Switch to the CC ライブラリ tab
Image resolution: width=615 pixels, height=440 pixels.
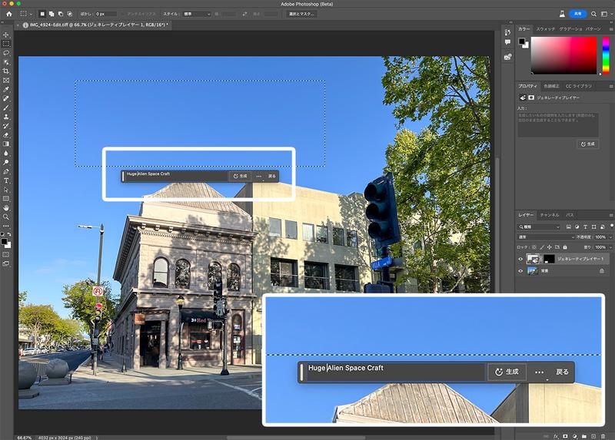tap(579, 86)
